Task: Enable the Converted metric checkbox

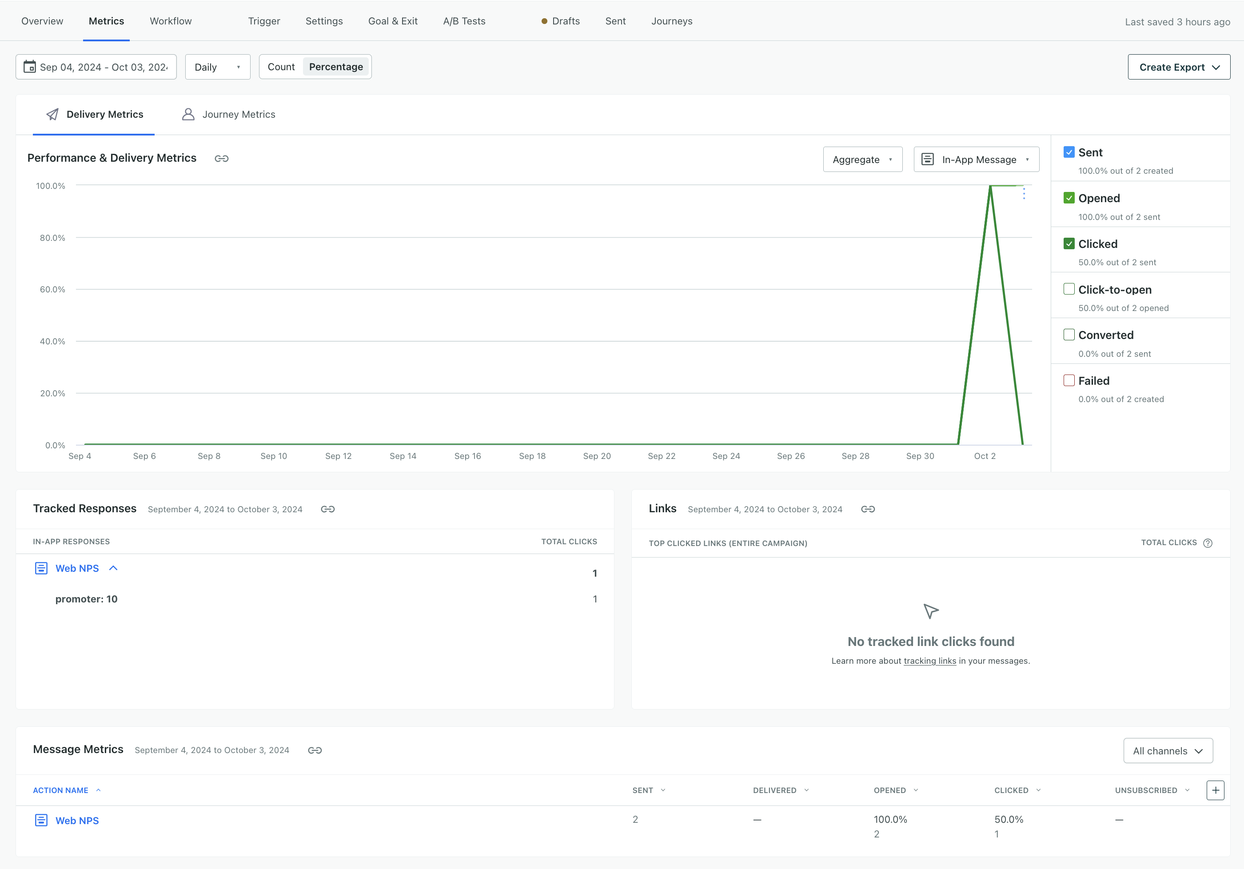Action: 1067,335
